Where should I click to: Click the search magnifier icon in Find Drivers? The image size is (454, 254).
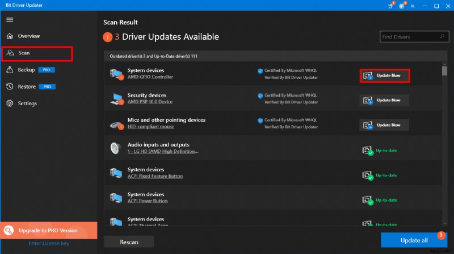coord(442,36)
